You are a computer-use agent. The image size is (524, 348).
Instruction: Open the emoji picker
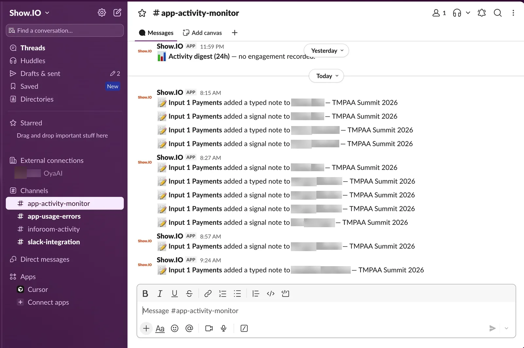point(175,328)
